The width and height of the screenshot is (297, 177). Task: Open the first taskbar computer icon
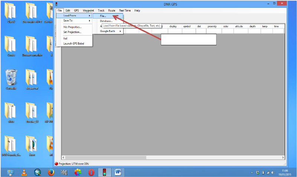point(10,172)
